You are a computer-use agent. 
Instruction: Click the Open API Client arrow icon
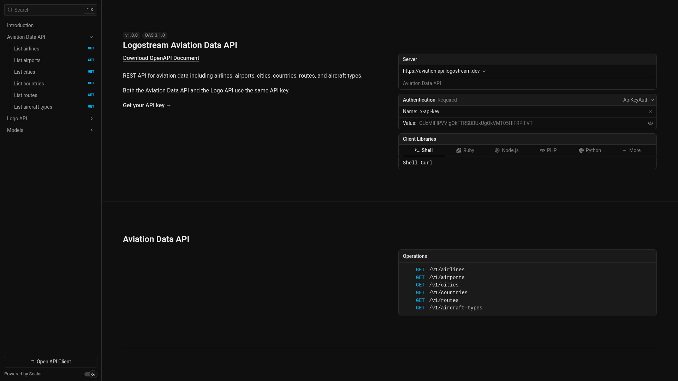click(32, 362)
